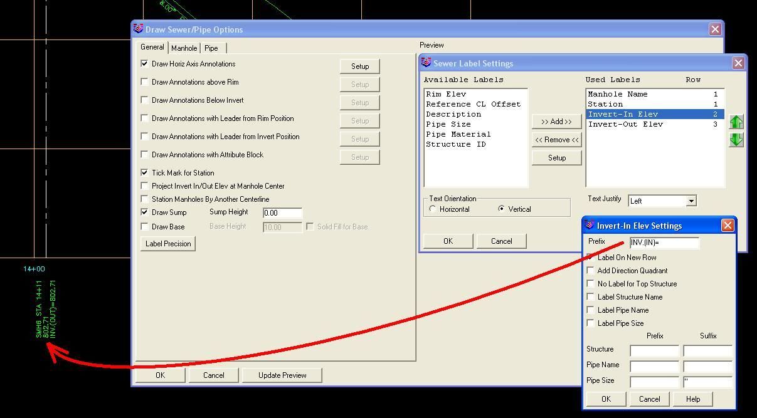Select Horizontal text orientation

pos(433,209)
